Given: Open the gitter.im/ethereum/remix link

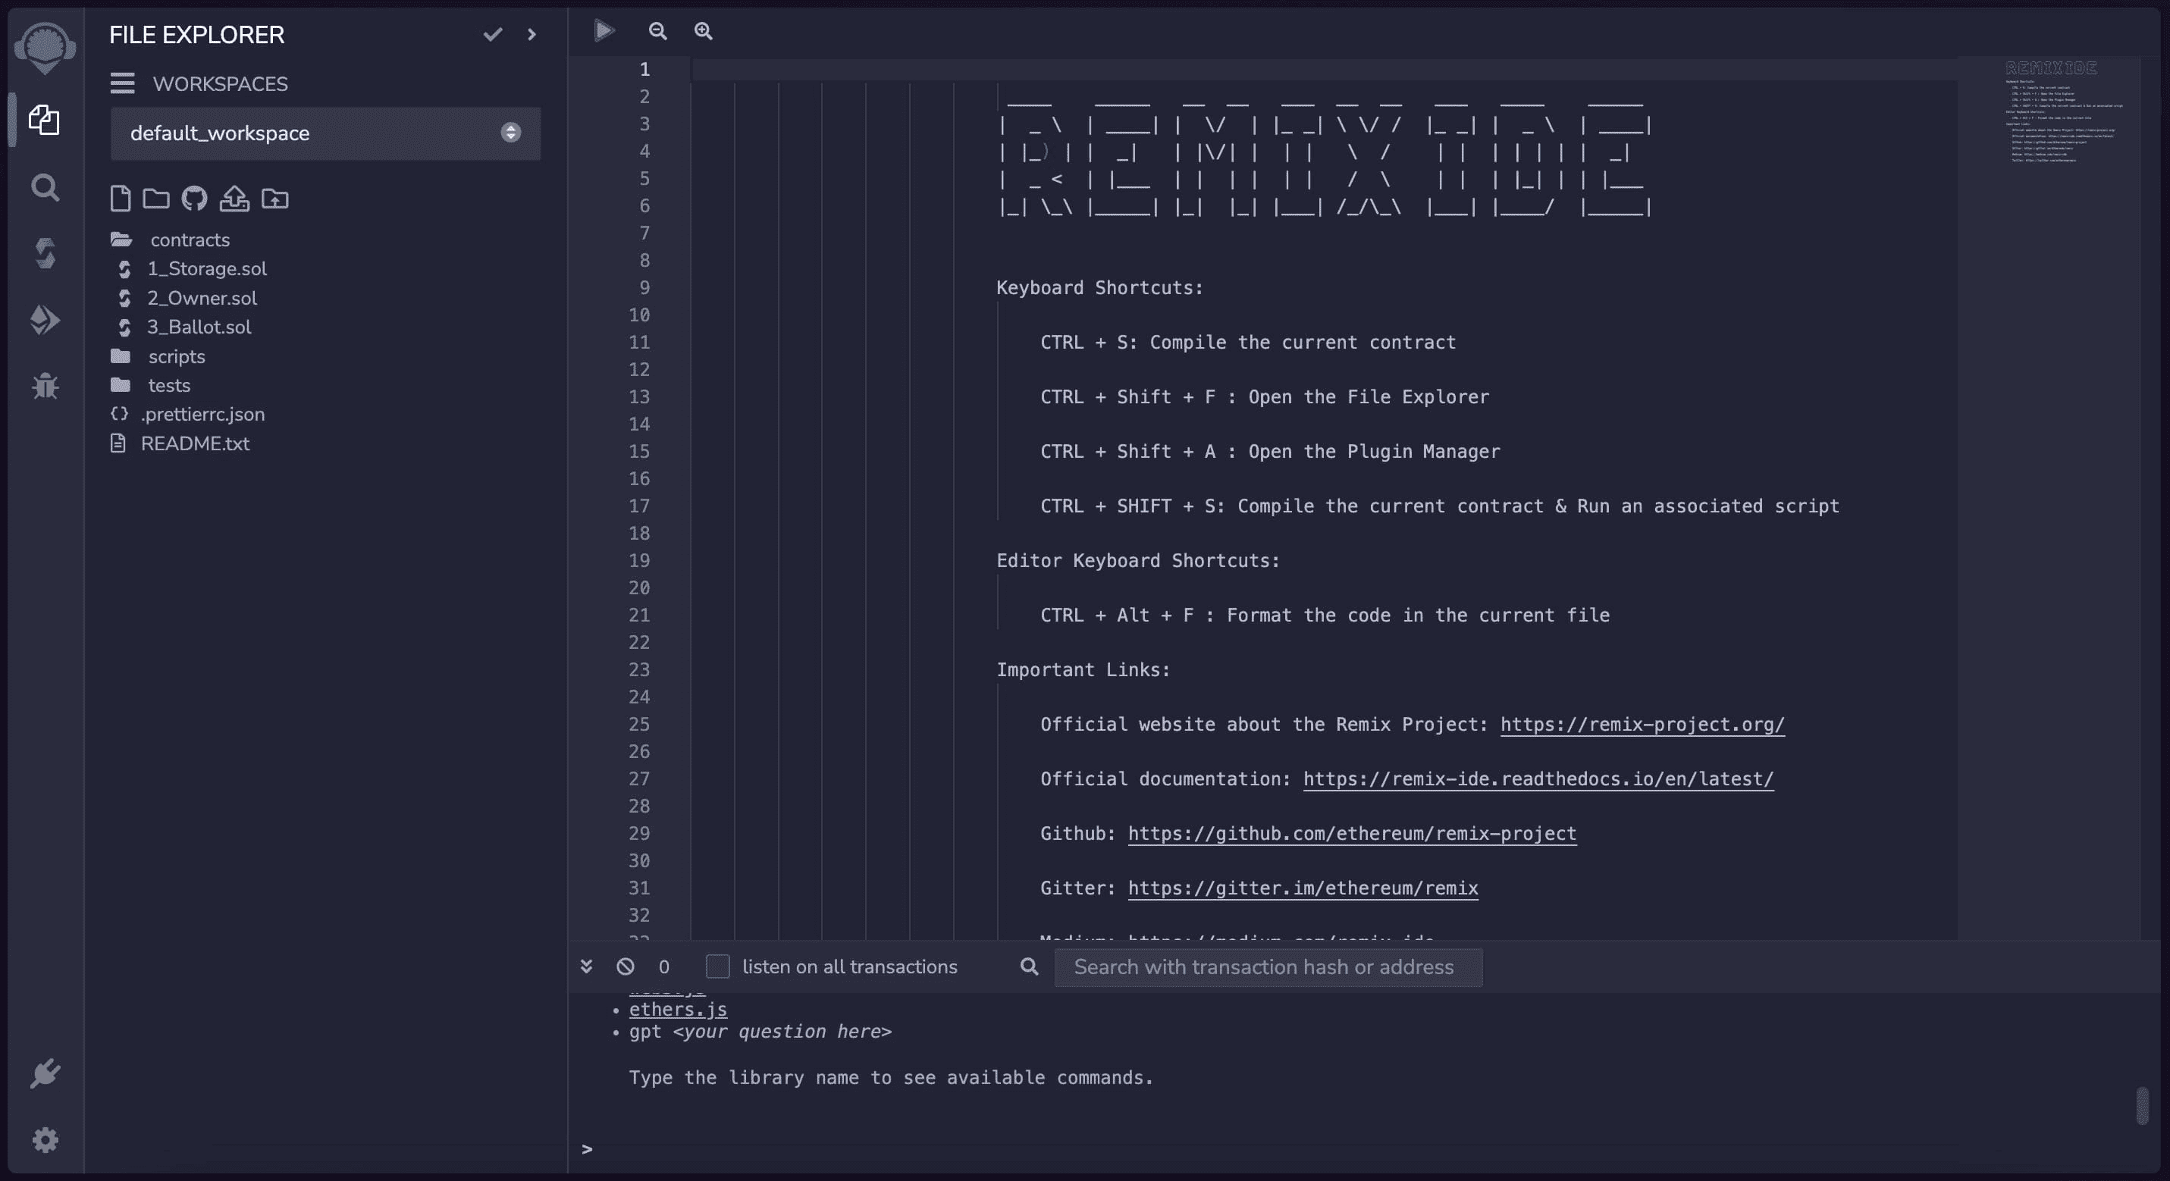Looking at the screenshot, I should point(1303,888).
